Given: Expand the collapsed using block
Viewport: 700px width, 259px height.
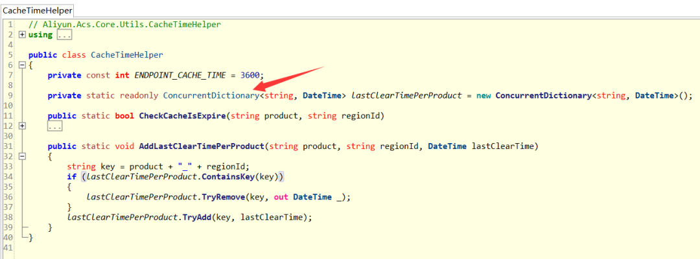Looking at the screenshot, I should tap(22, 35).
